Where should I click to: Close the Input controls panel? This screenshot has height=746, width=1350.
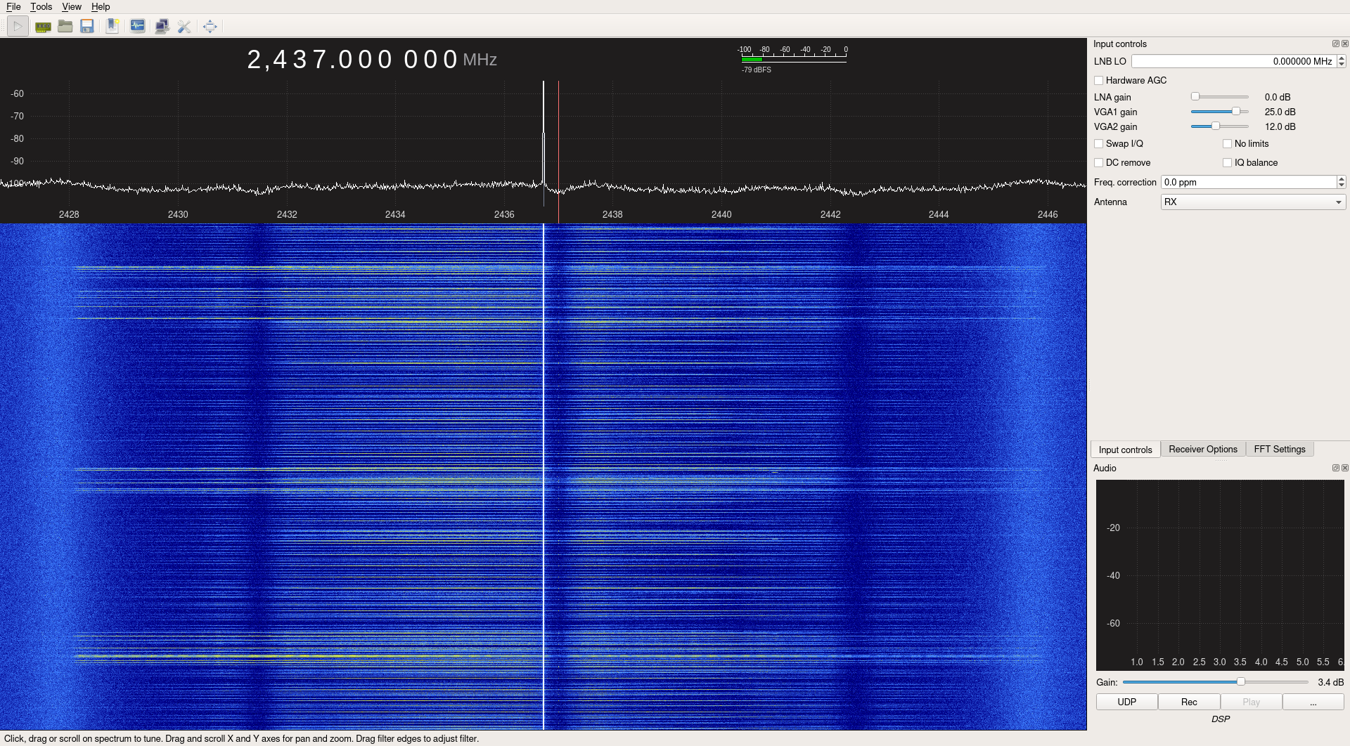tap(1345, 44)
